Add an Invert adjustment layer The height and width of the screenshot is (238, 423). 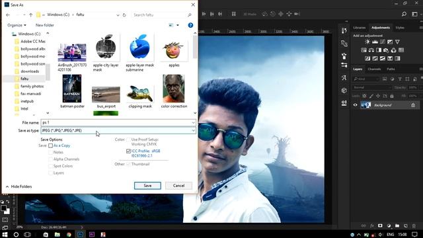tap(367, 58)
